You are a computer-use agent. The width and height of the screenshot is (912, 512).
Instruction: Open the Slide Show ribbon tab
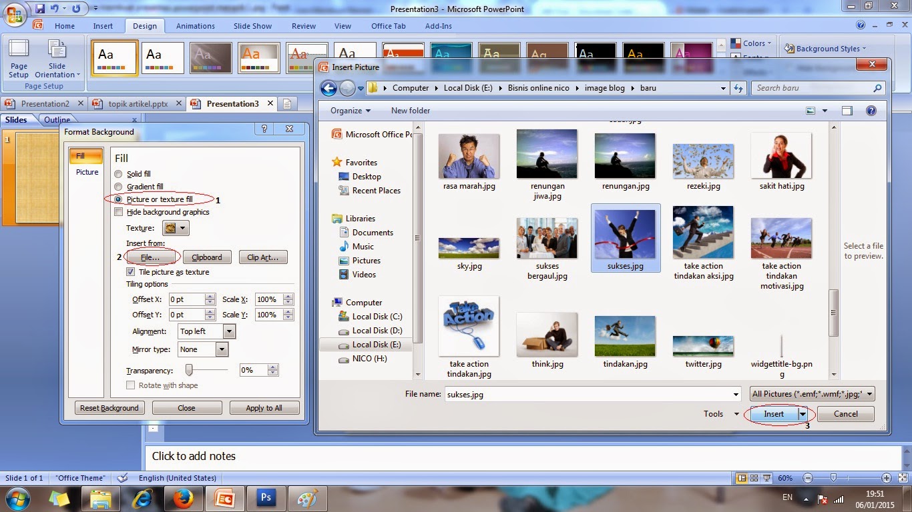tap(253, 26)
